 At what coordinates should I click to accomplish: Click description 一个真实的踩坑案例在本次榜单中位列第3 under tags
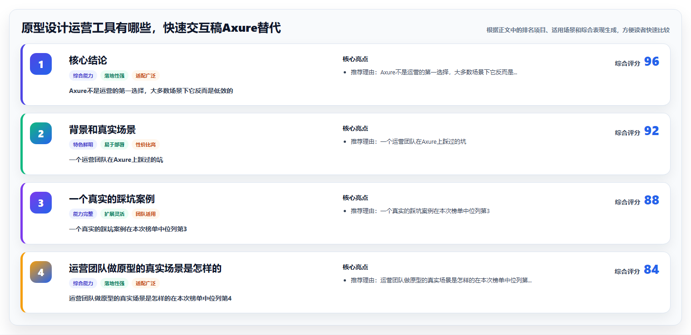pyautogui.click(x=128, y=229)
